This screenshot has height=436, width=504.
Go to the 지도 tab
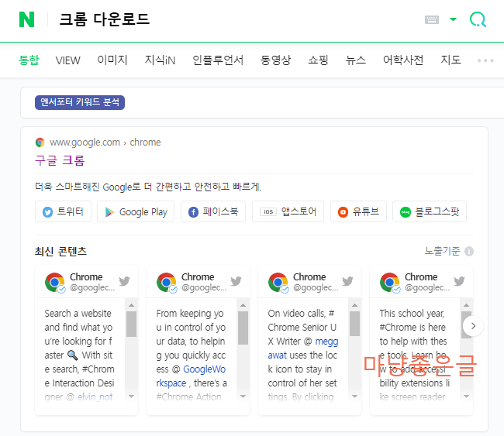pyautogui.click(x=450, y=60)
